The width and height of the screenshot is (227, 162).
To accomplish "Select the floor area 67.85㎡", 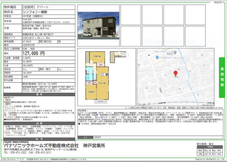I will pos(27,41).
